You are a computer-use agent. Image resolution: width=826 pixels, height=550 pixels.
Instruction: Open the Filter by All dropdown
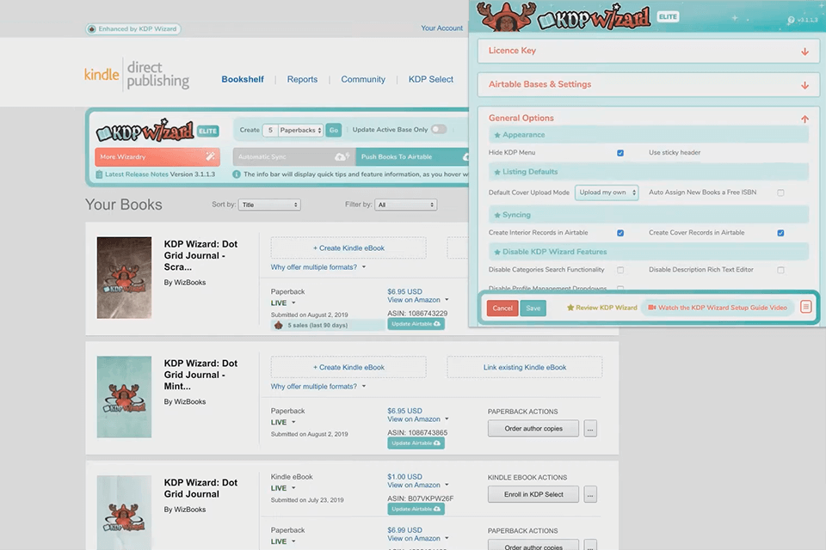pyautogui.click(x=405, y=205)
